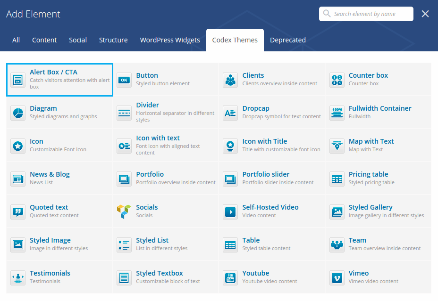This screenshot has width=438, height=301.
Task: Add the Alert Box / CTA element
Action: [x=59, y=80]
